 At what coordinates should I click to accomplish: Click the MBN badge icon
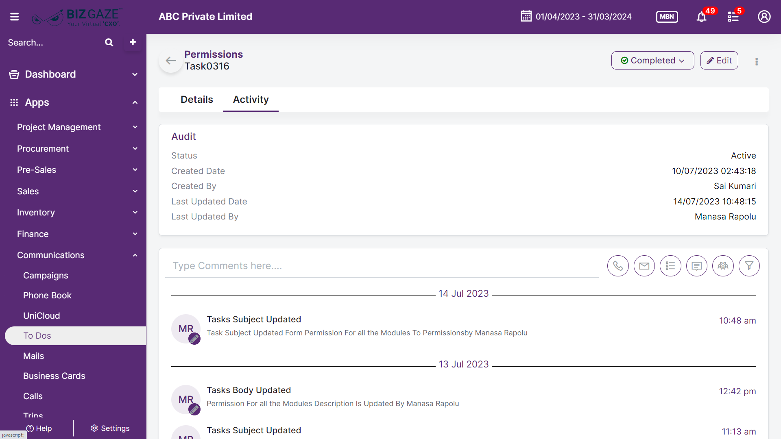click(667, 17)
